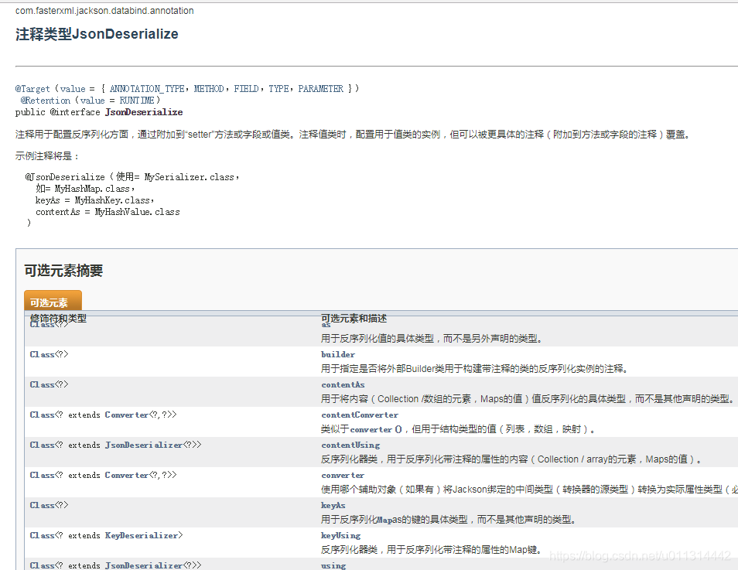Open KeyDeserializer type link in keyUsing row
The height and width of the screenshot is (570, 738).
point(142,536)
